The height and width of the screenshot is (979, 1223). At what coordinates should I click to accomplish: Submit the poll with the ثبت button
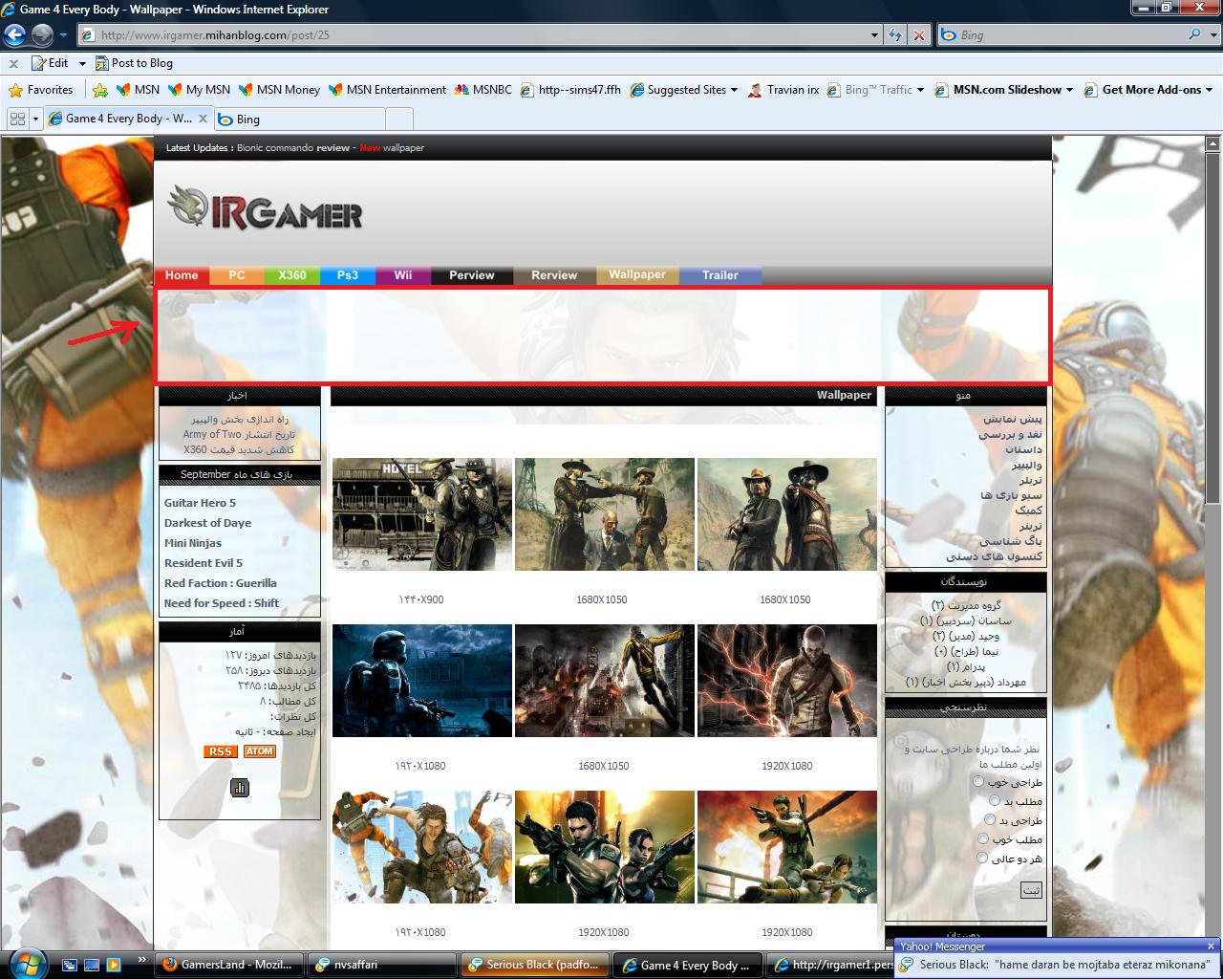1031,890
